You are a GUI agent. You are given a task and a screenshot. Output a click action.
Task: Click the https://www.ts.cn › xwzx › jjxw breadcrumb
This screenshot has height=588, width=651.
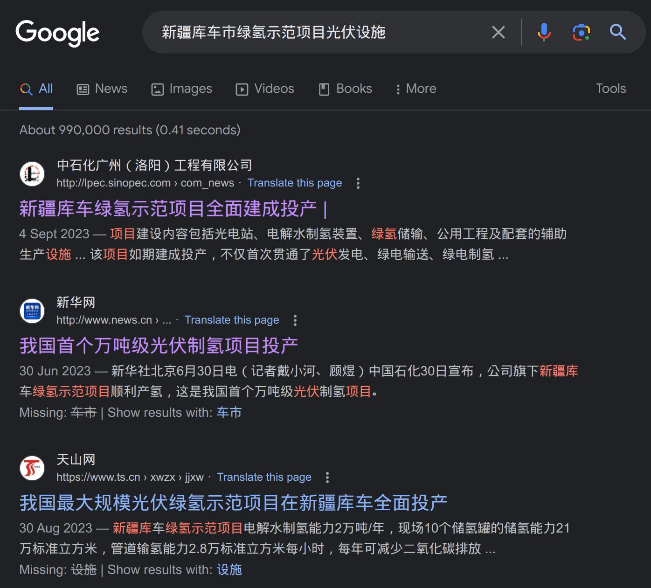[x=130, y=477]
